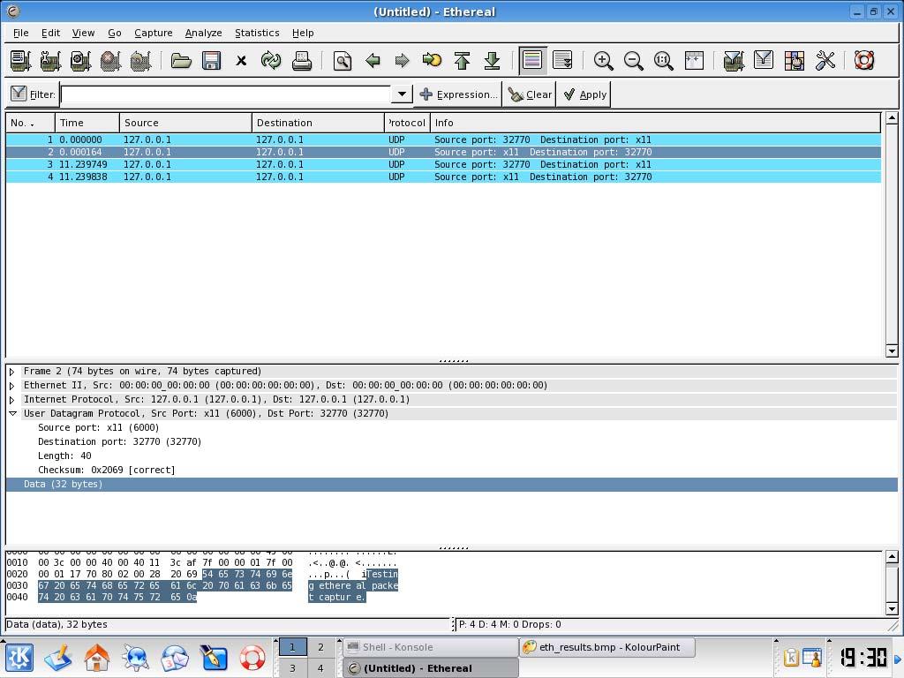Open the home folder panel icon
Viewport: 904px width, 678px height.
pyautogui.click(x=96, y=658)
